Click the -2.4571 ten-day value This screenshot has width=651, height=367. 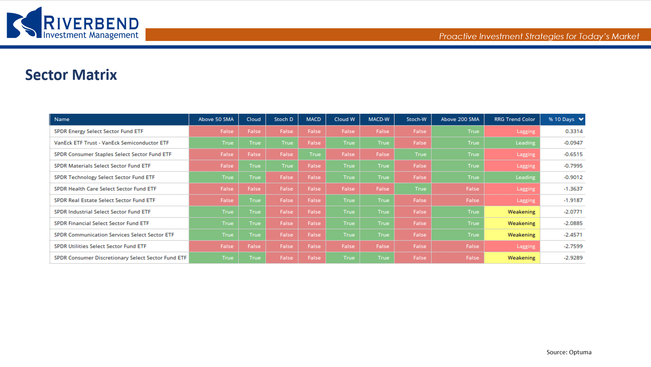click(563, 235)
